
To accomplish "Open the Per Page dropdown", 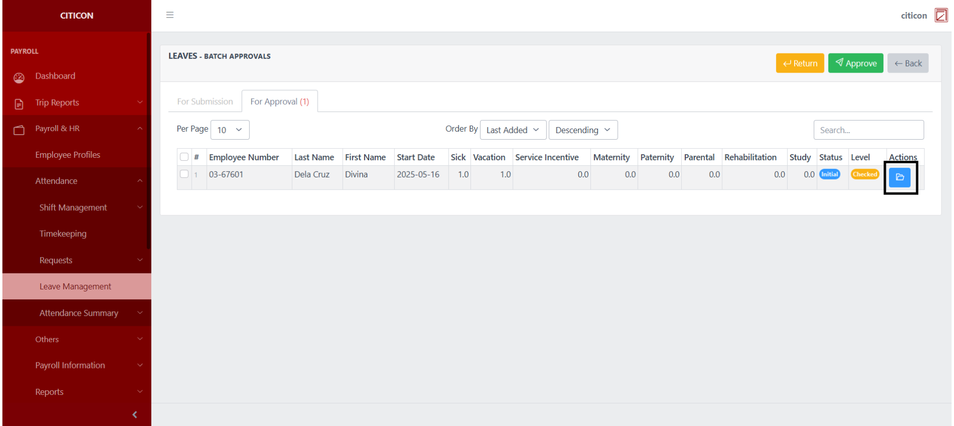I will pyautogui.click(x=229, y=130).
